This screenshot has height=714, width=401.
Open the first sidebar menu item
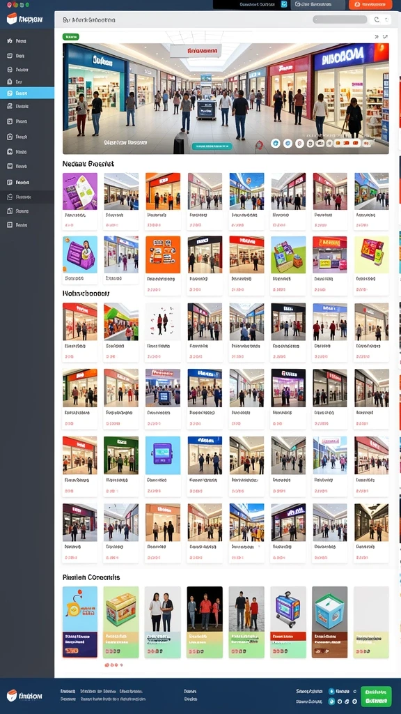(x=27, y=41)
